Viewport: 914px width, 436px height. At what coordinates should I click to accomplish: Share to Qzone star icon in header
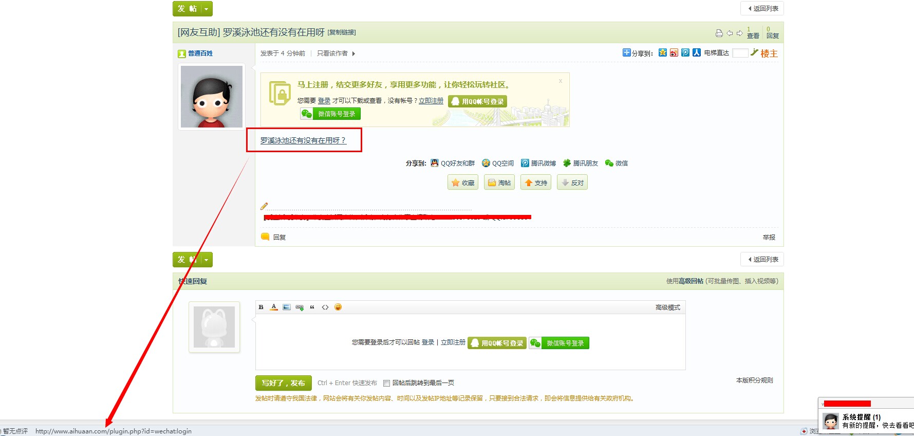(x=663, y=52)
